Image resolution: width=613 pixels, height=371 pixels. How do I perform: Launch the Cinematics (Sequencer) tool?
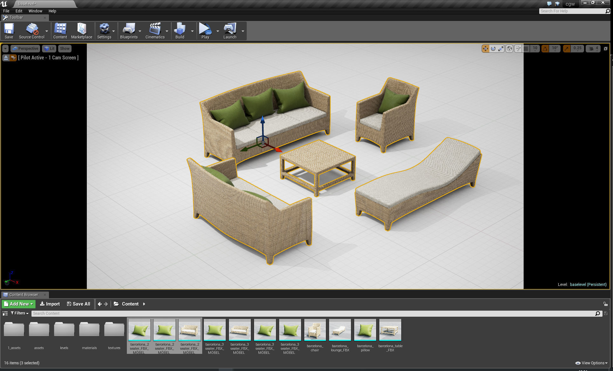[155, 30]
